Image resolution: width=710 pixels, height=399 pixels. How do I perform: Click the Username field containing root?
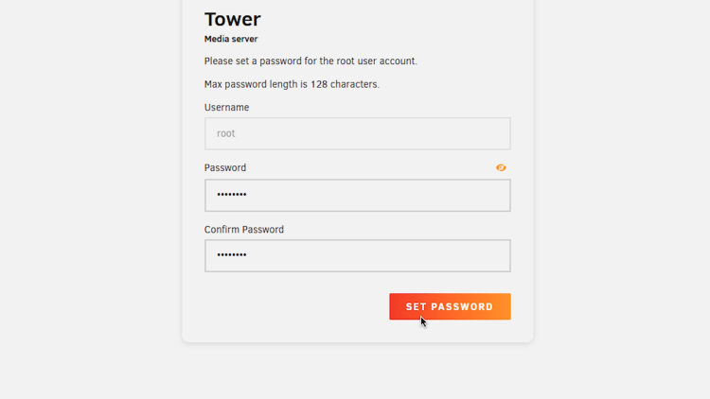[358, 134]
